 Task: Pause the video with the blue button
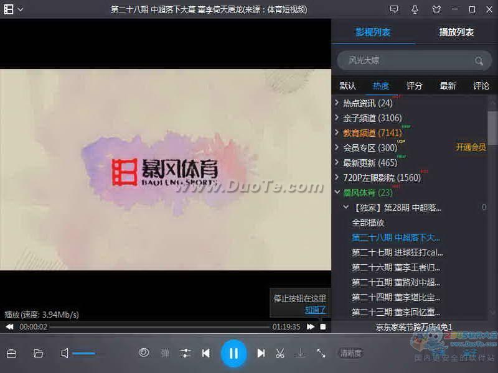click(233, 353)
